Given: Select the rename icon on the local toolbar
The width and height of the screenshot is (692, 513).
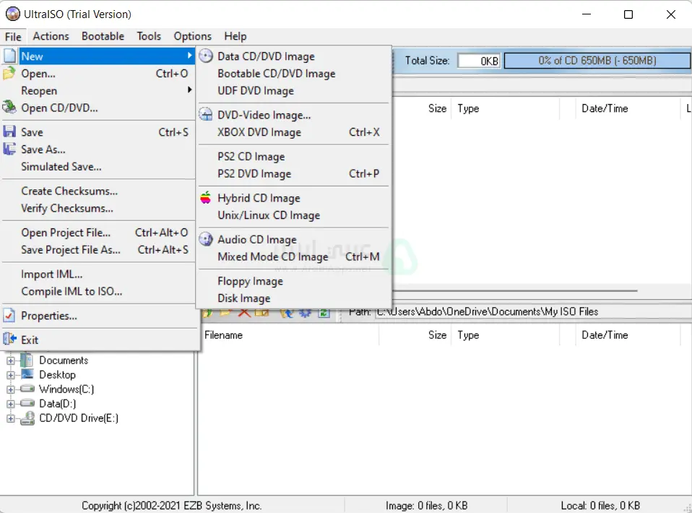Looking at the screenshot, I should click(x=261, y=312).
